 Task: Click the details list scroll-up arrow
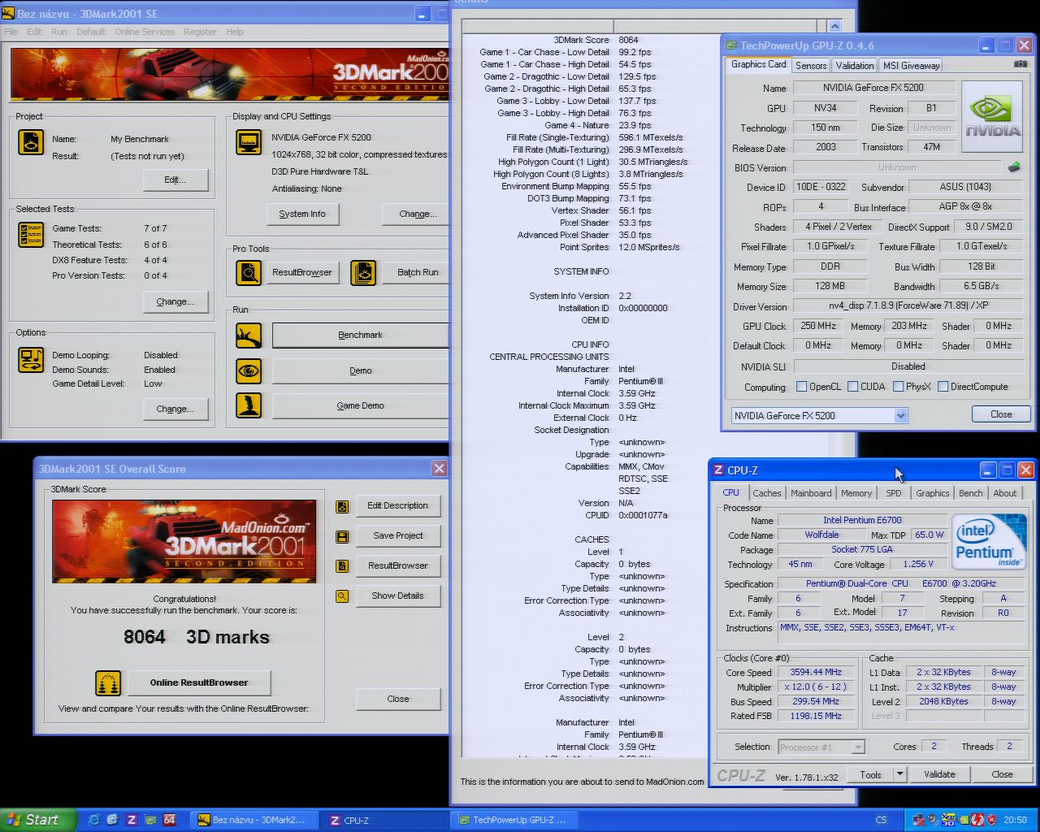[x=834, y=27]
